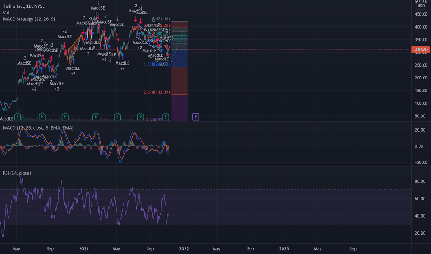The image size is (431, 254).
Task: Select the Vol indicator legend
Action: pyautogui.click(x=6, y=12)
